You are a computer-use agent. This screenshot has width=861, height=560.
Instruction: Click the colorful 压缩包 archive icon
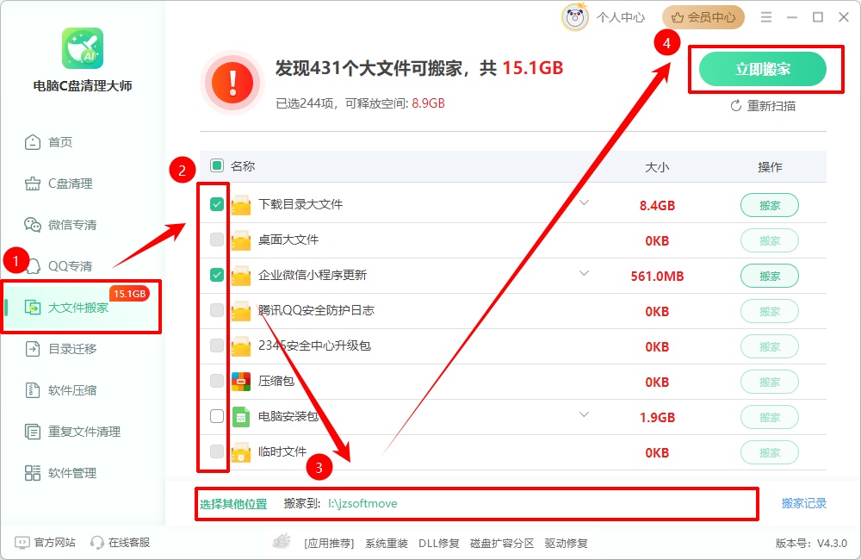[240, 382]
